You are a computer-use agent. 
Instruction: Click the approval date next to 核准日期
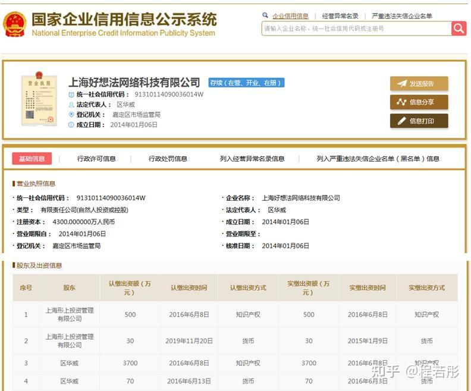pyautogui.click(x=285, y=246)
